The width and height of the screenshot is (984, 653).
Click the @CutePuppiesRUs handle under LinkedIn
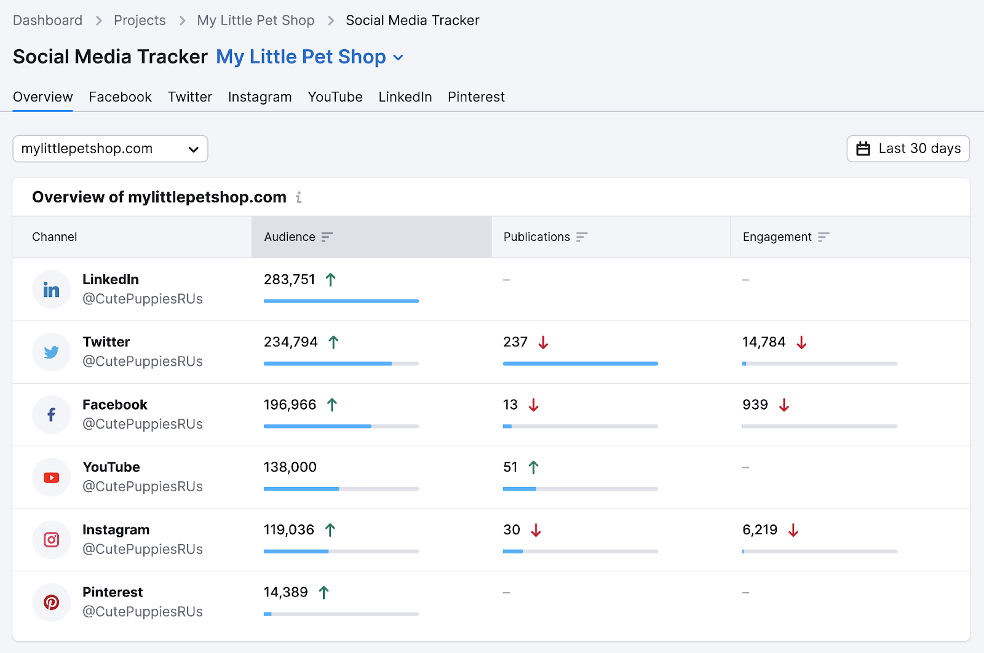coord(143,299)
